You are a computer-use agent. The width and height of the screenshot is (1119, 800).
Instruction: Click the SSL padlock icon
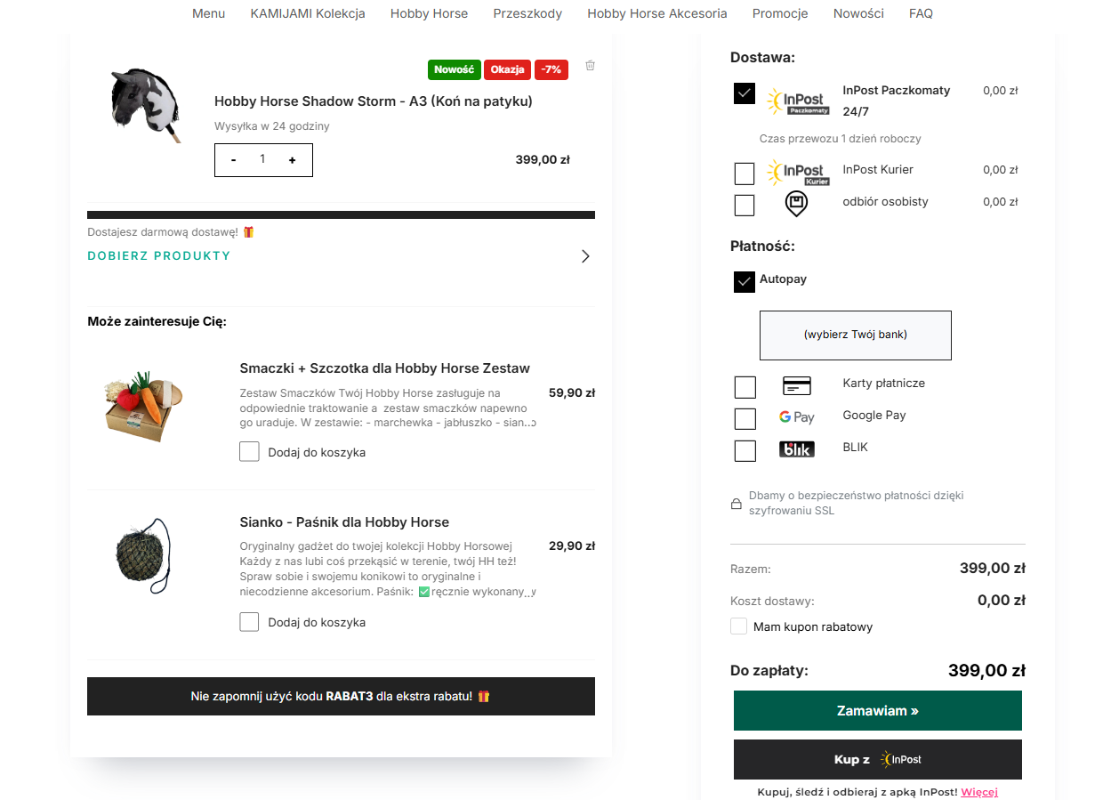click(x=737, y=505)
